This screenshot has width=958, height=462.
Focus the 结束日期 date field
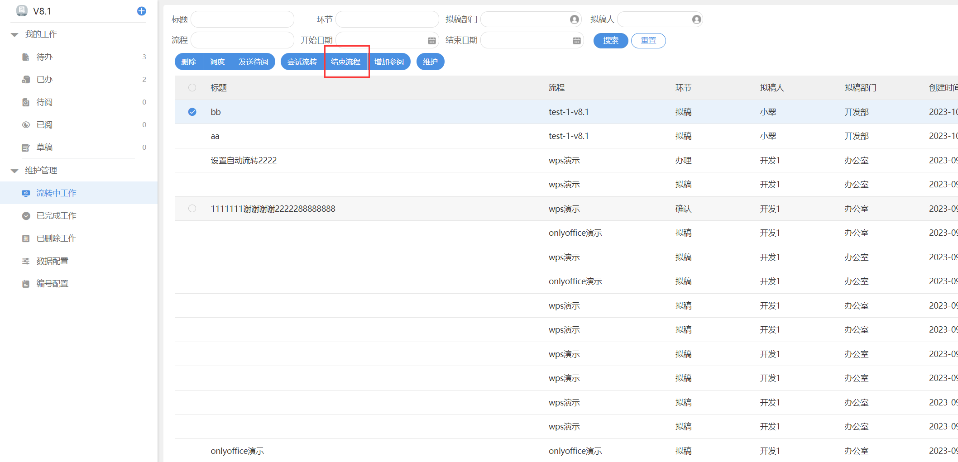tap(532, 40)
